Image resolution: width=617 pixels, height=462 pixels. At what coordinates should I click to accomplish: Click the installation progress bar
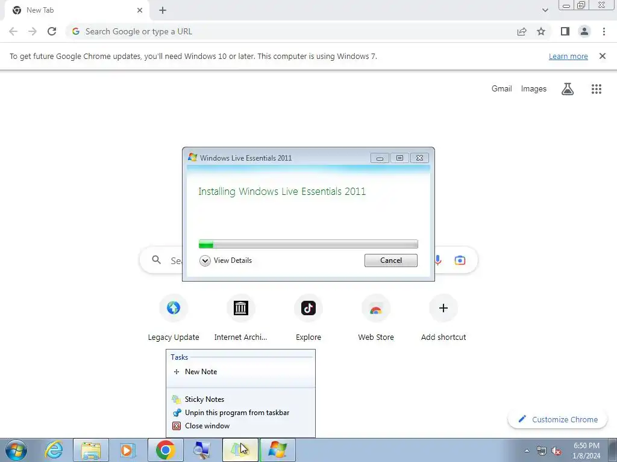[308, 244]
